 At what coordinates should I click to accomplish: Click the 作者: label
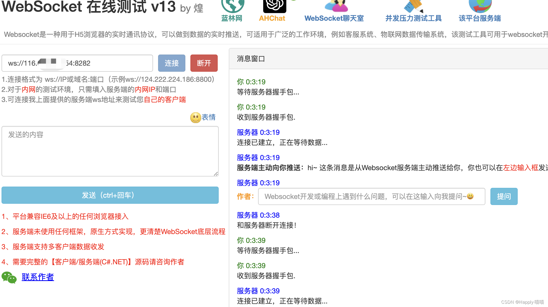coord(245,196)
